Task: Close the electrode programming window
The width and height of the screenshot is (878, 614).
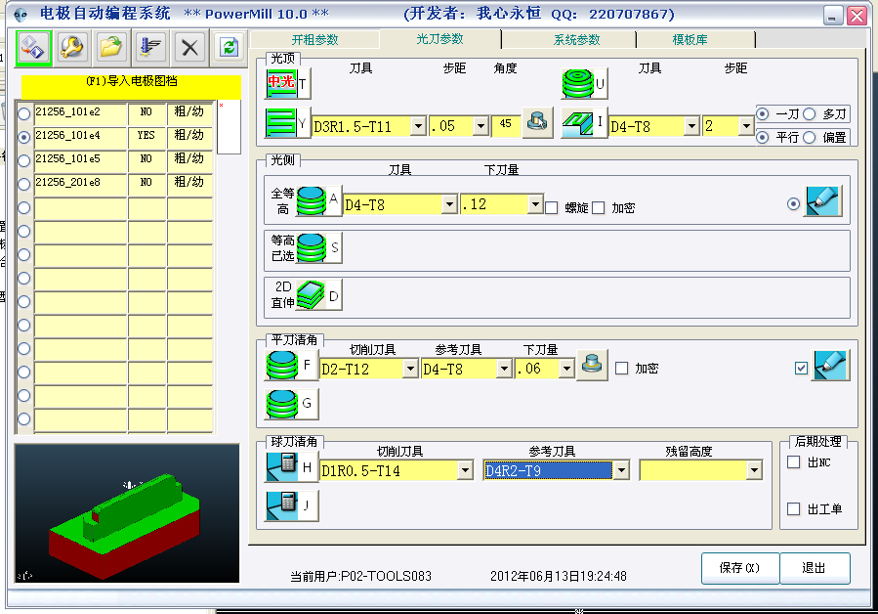Action: [857, 16]
